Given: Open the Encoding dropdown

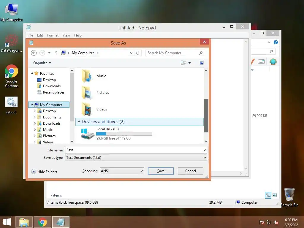Looking at the screenshot, I should tap(142, 171).
